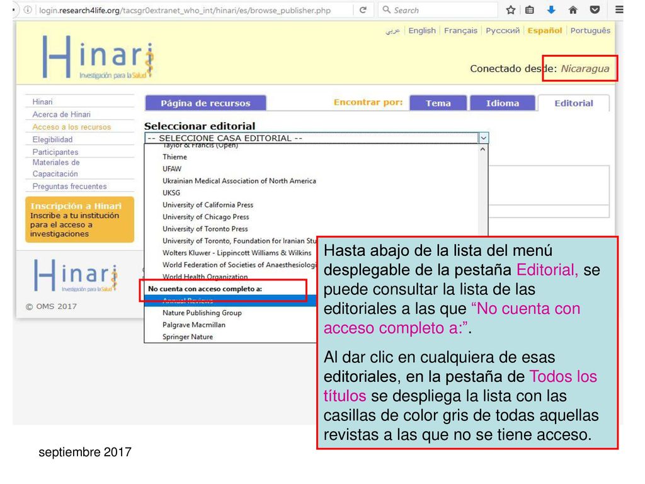Screen dimensions: 645x484
Task: Select highlighted Annual Reviews option
Action: (231, 301)
